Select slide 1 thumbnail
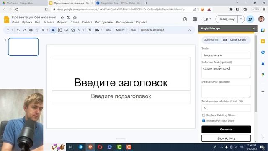268x151 pixels. pyautogui.click(x=23, y=47)
